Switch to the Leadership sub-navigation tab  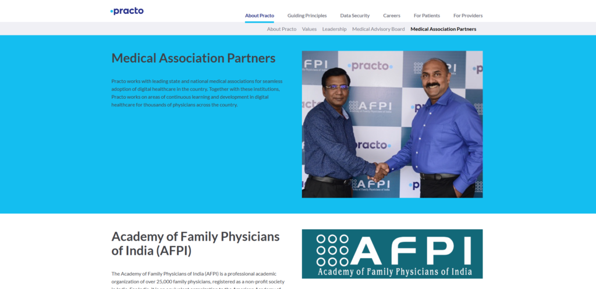click(335, 29)
